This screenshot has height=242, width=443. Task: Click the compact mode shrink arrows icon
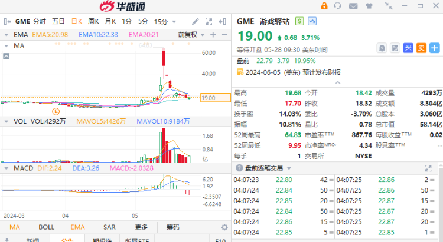389,6
